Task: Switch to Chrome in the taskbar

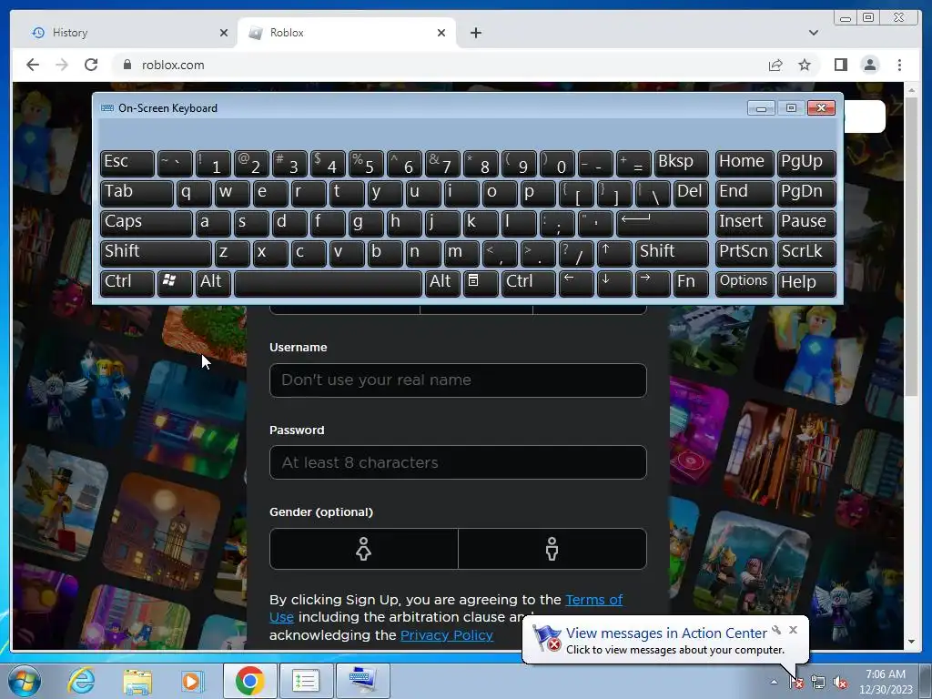Action: [249, 681]
